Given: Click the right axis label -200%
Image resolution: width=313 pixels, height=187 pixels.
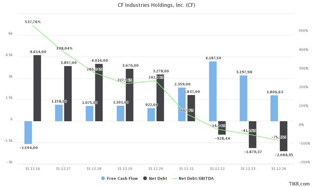Looking at the screenshot, I should pyautogui.click(x=304, y=162).
